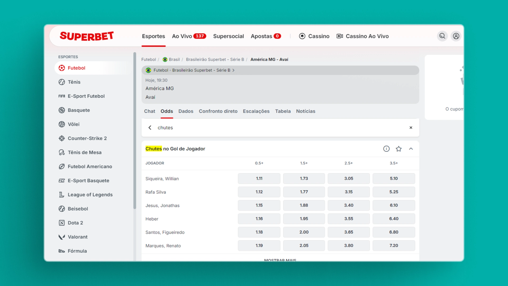Switch to the Escalações tab

pyautogui.click(x=256, y=111)
